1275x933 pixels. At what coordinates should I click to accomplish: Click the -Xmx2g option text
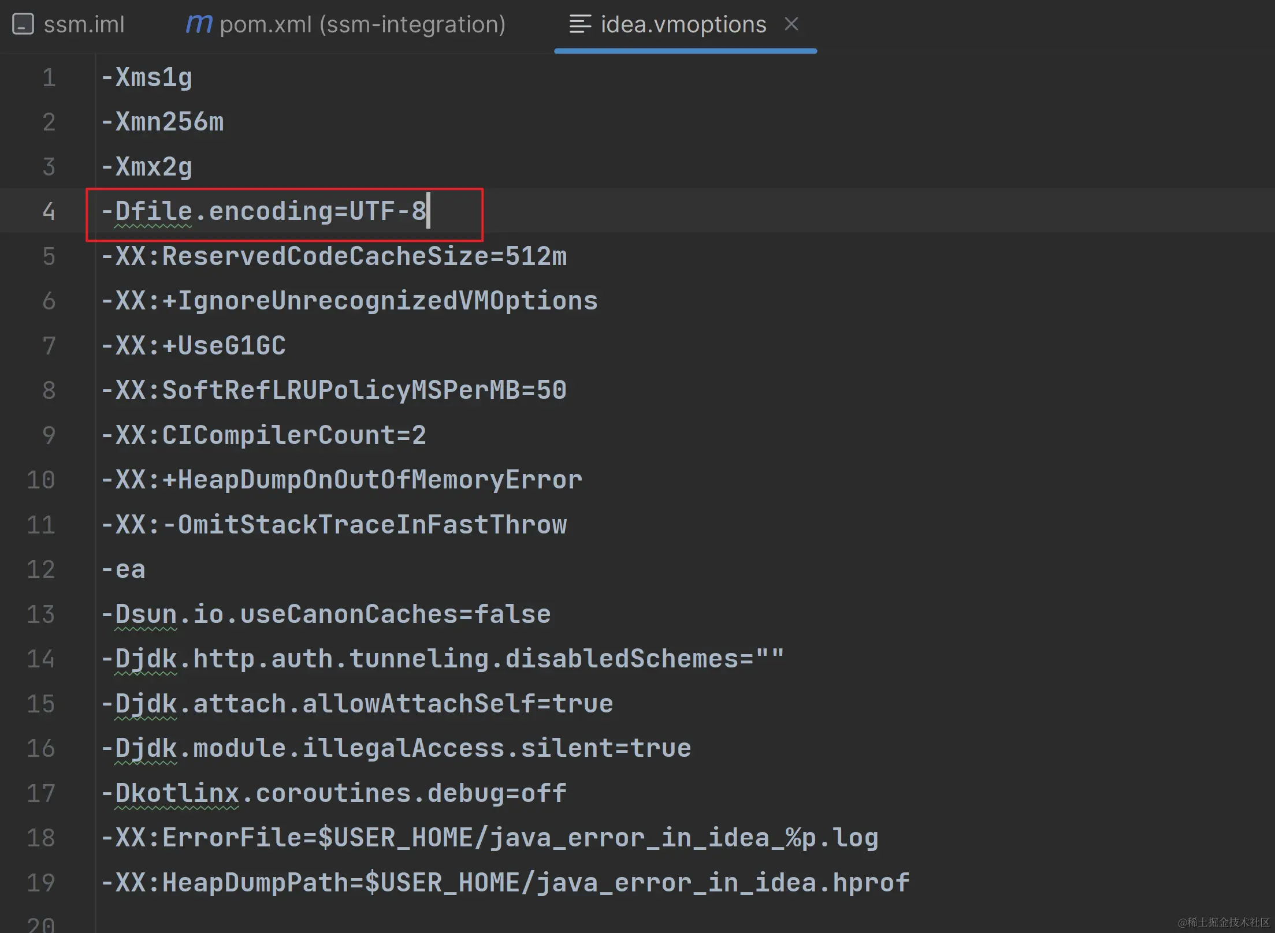tap(147, 167)
